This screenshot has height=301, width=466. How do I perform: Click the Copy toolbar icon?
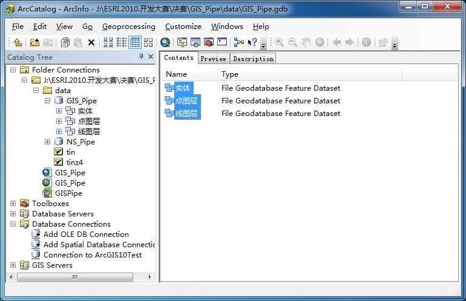[x=65, y=42]
